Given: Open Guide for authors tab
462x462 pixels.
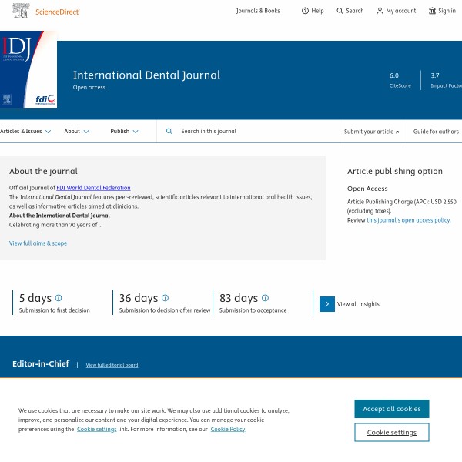Looking at the screenshot, I should pyautogui.click(x=436, y=132).
